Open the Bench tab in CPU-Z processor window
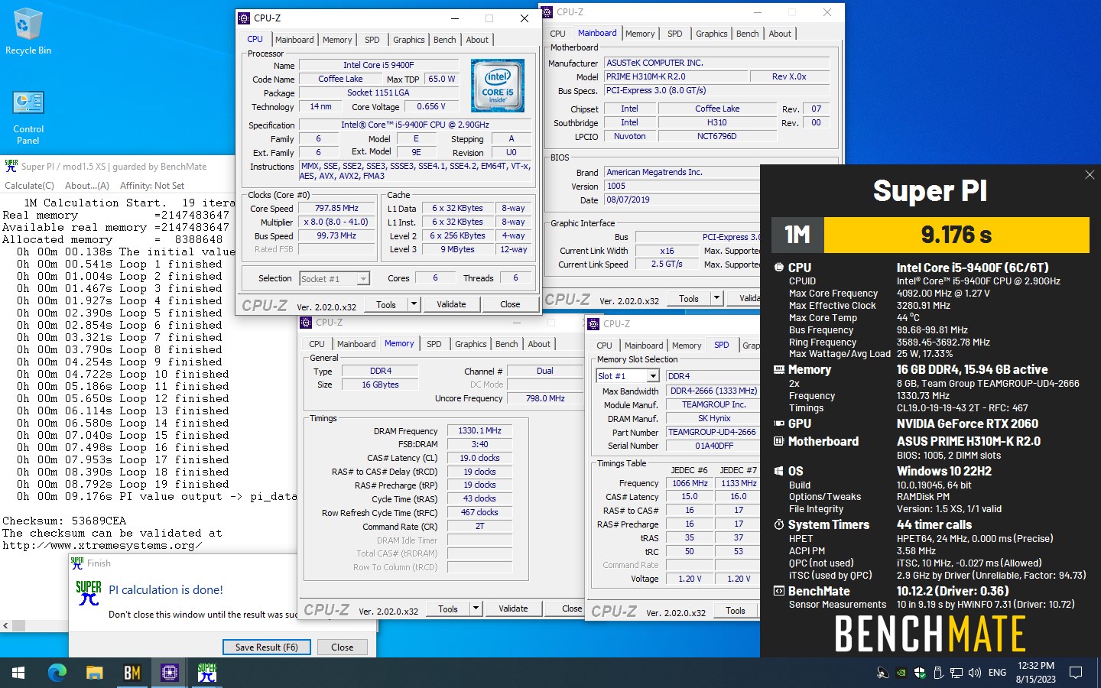 (x=444, y=40)
